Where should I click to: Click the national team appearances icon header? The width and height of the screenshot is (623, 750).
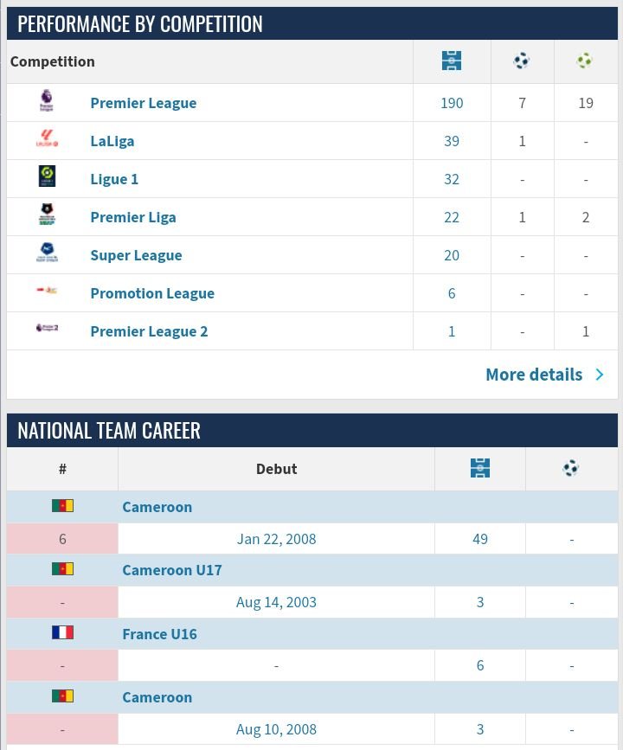(x=479, y=469)
